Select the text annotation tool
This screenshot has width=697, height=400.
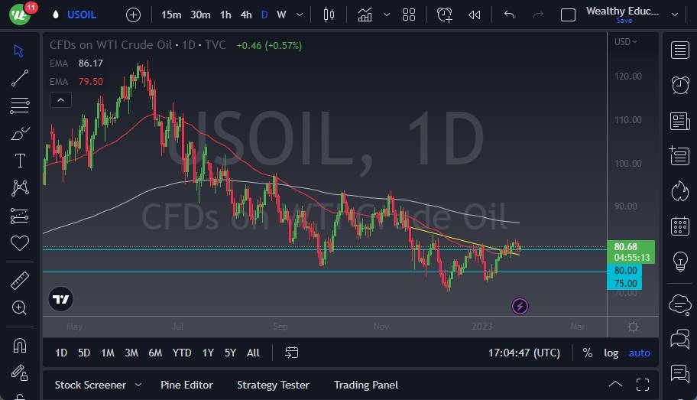pyautogui.click(x=20, y=161)
